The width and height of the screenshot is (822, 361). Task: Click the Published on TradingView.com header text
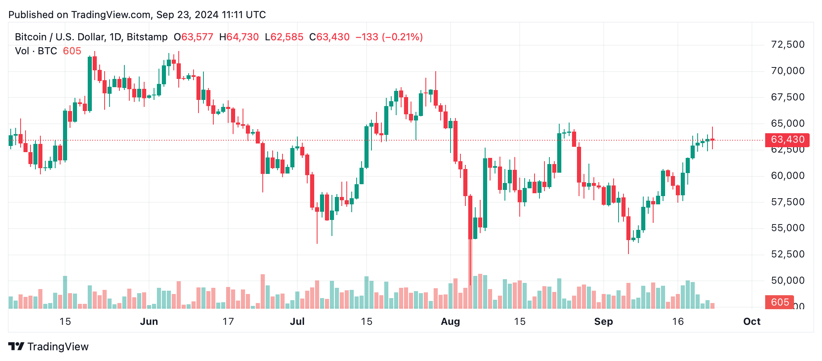click(137, 15)
